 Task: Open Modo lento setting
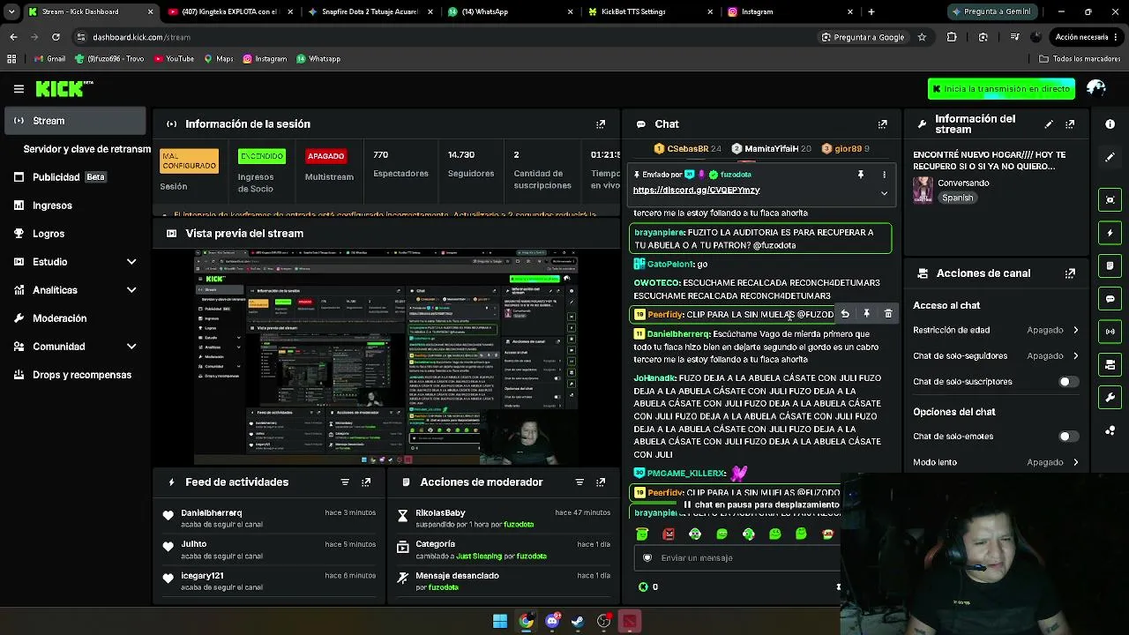coord(996,462)
